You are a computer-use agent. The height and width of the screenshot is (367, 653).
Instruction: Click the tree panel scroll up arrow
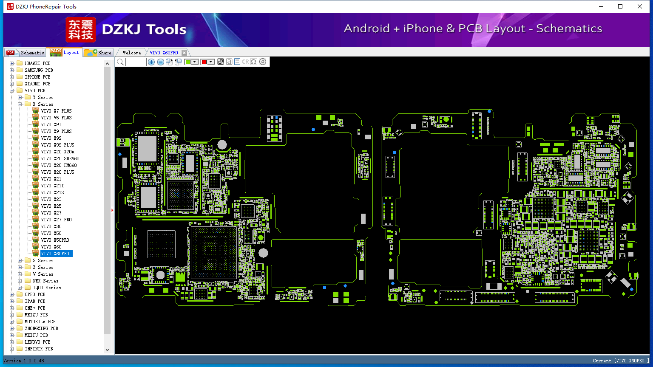[107, 64]
